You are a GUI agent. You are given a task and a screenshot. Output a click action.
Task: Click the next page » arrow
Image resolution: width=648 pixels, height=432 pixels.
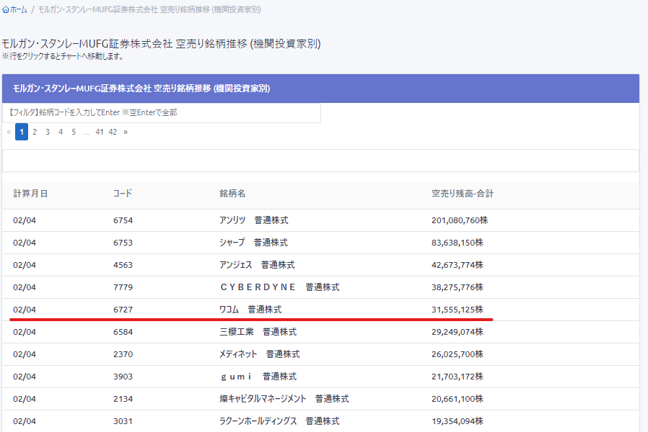click(x=126, y=132)
